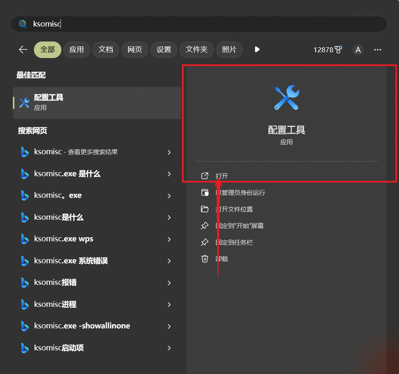The image size is (399, 374).
Task: Click the 配置工具 title in preview pane
Action: (287, 130)
